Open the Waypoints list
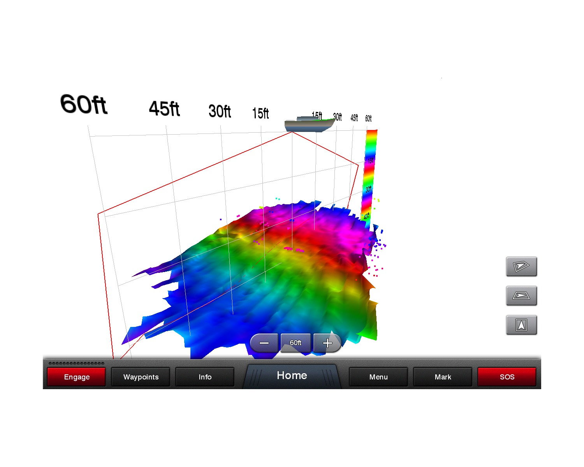Viewport: 584px width, 467px height. pyautogui.click(x=141, y=377)
